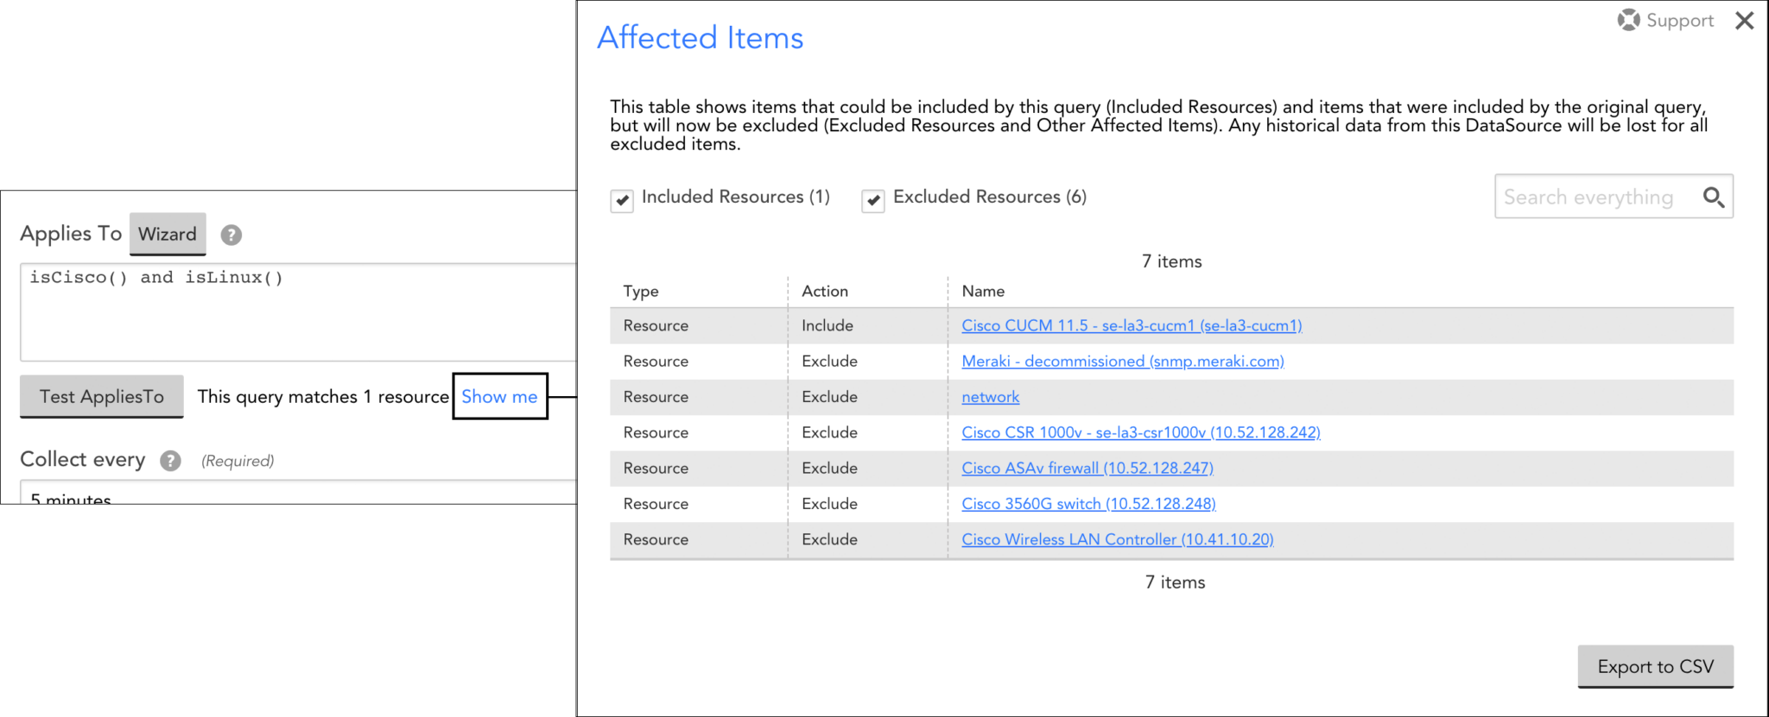Click the Applies To help icon
The height and width of the screenshot is (717, 1769).
pos(231,235)
